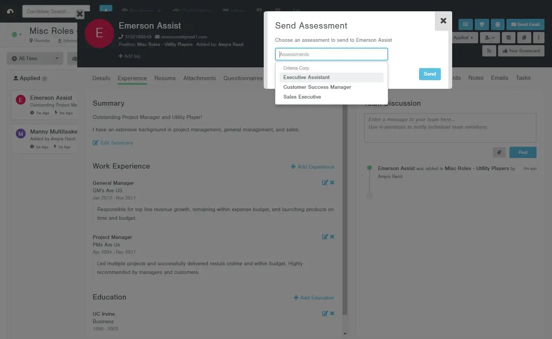This screenshot has height=339, width=552.
Task: Edit the General Manager experience entry
Action: 325,182
